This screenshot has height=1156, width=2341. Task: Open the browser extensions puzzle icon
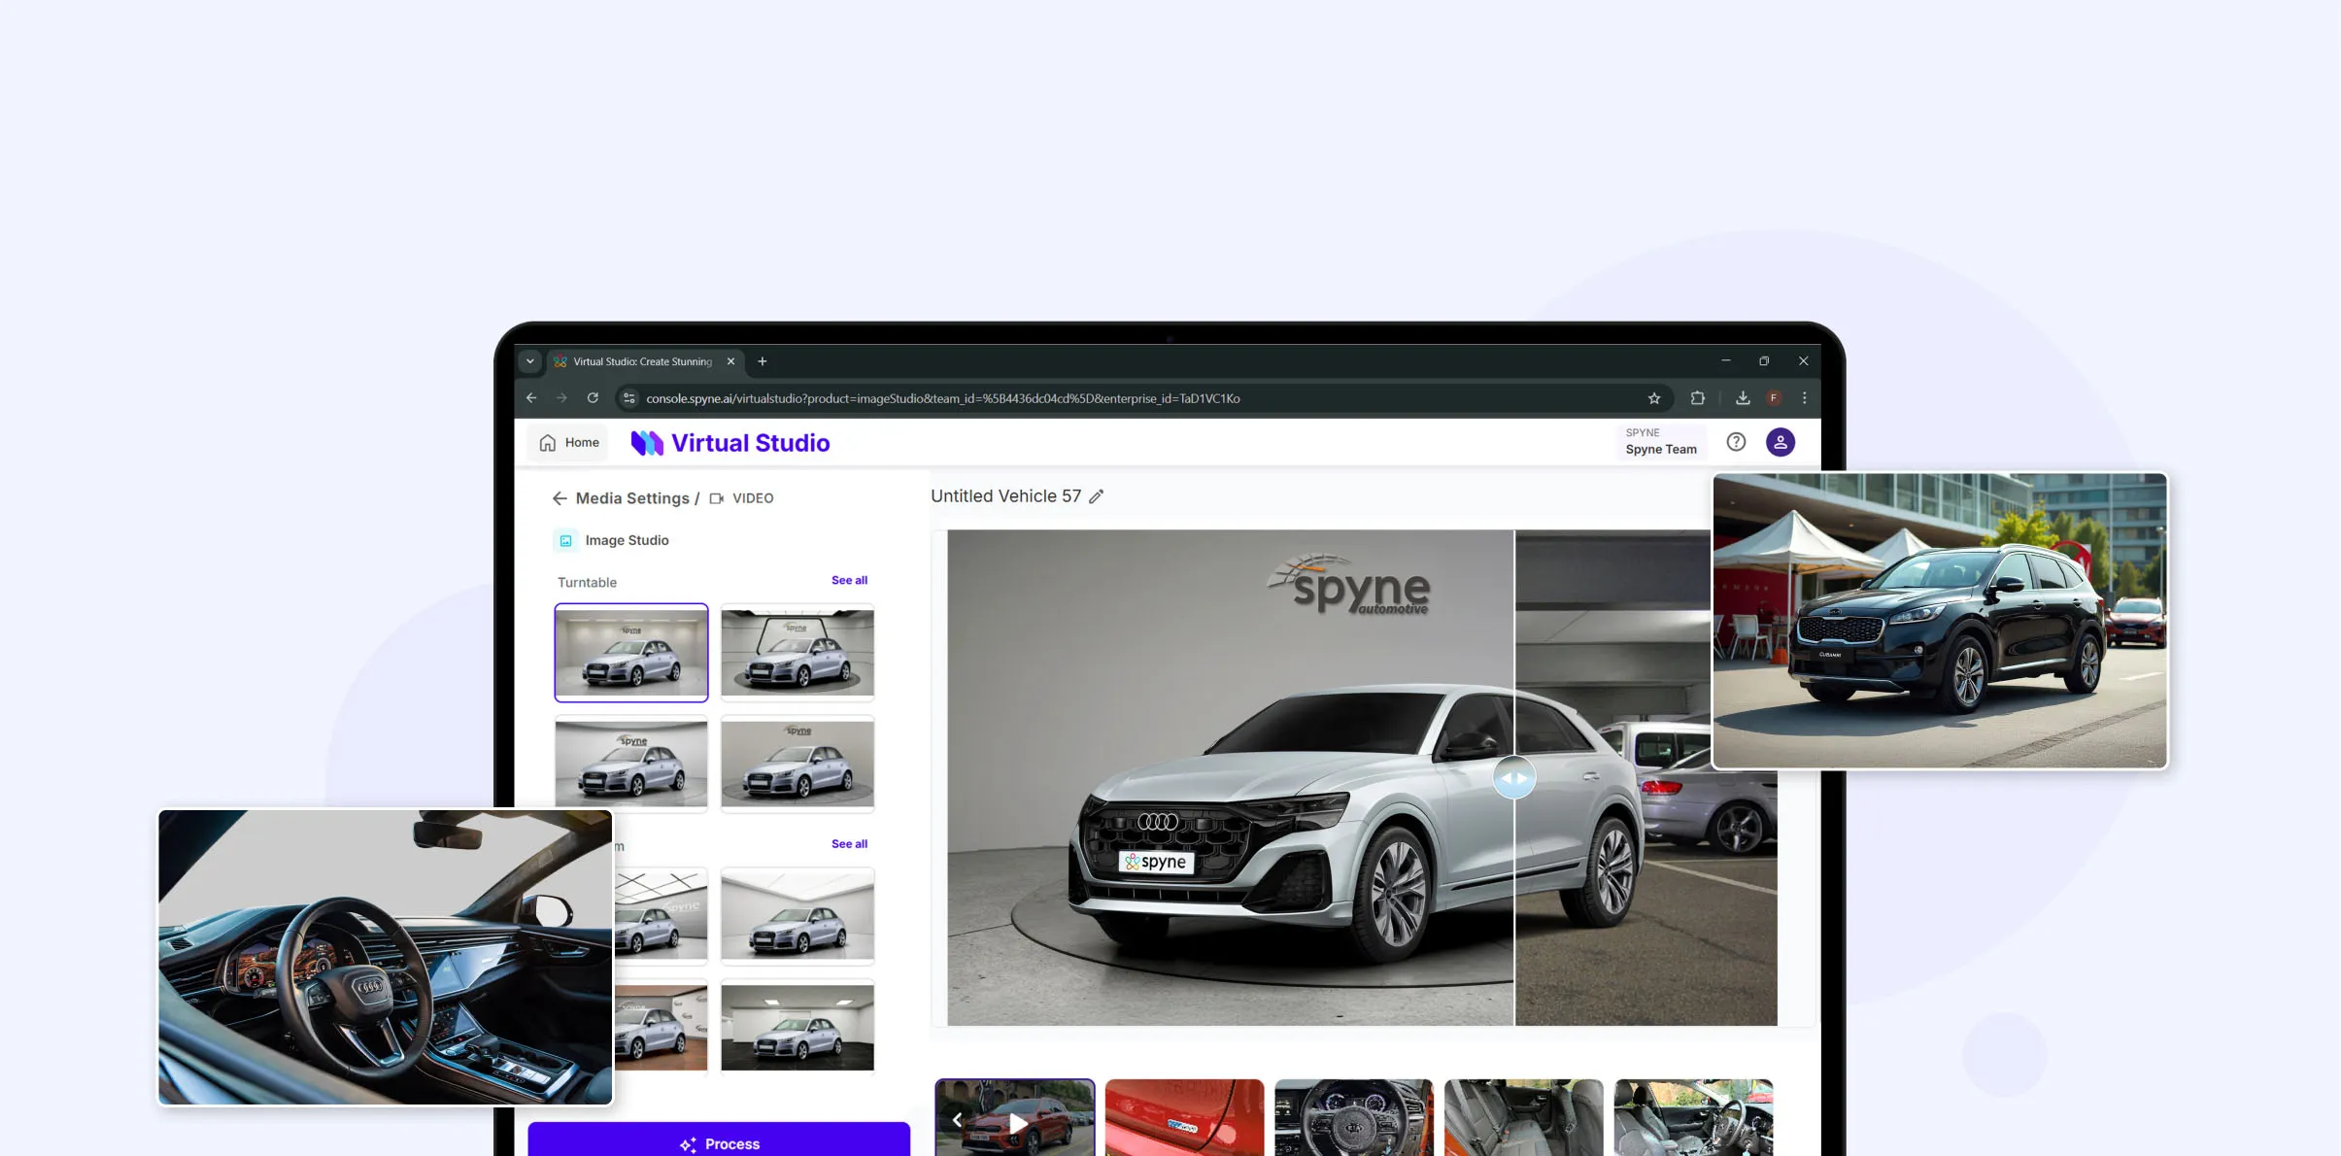tap(1697, 398)
